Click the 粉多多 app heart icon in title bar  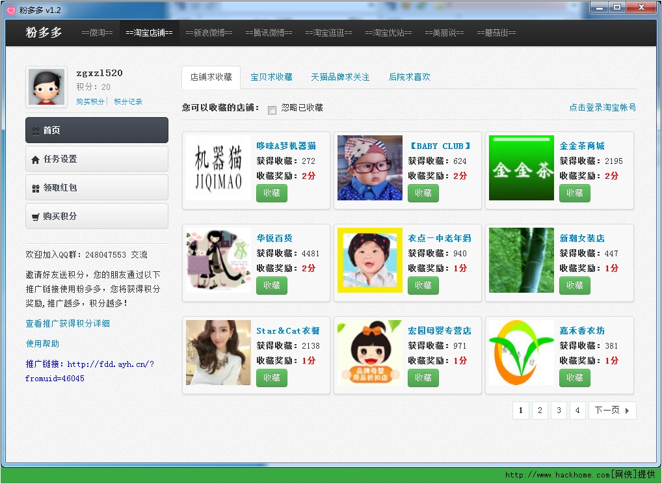(x=12, y=10)
